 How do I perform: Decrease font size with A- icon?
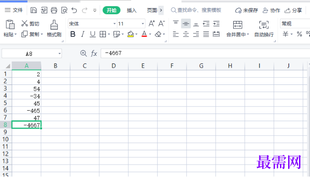click(162, 23)
